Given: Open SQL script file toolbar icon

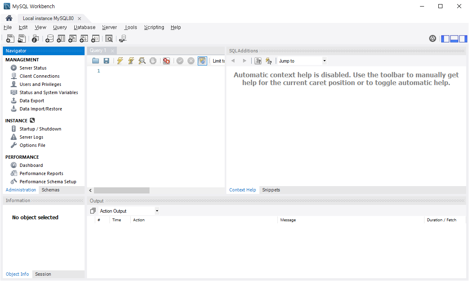Looking at the screenshot, I should coord(22,38).
